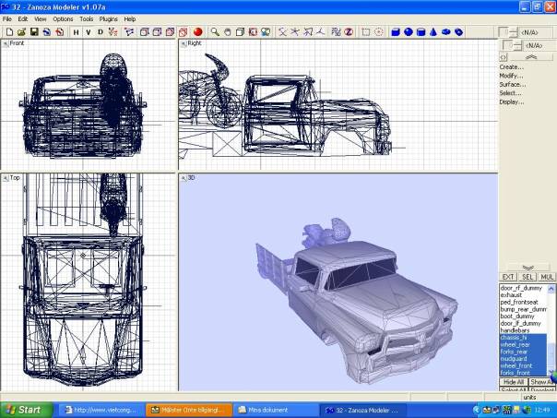Create a blue sphere primitive
This screenshot has width=557, height=418.
point(408,31)
